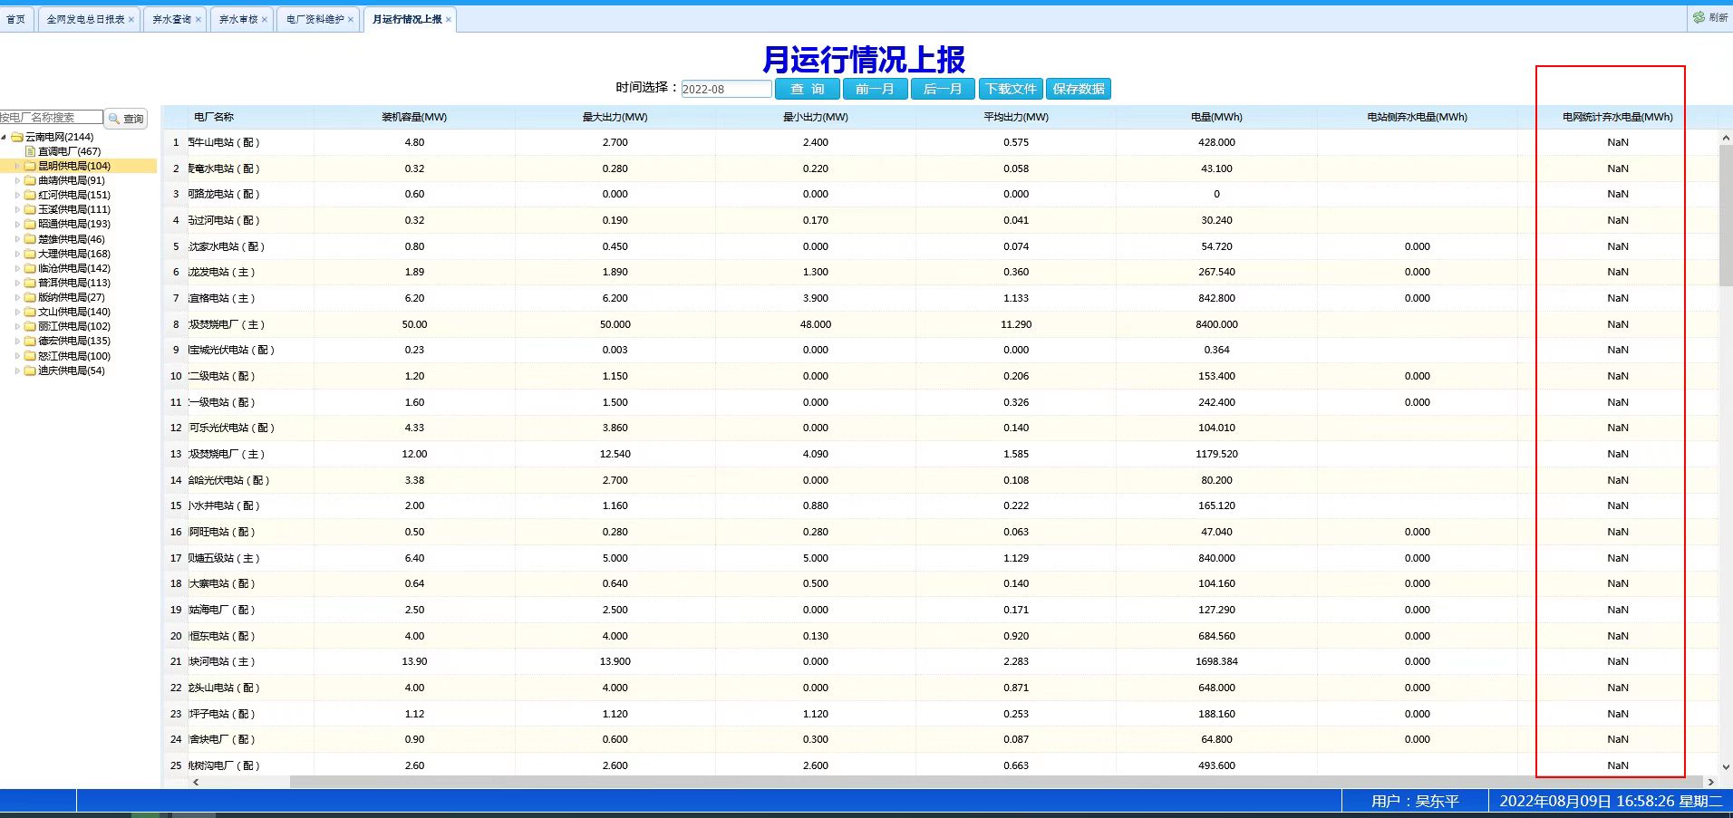Viewport: 1733px width, 818px height.
Task: Click the 装机容量(MW) column header
Action: click(414, 117)
